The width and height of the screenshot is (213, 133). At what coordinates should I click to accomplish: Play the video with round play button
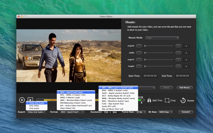(22, 100)
